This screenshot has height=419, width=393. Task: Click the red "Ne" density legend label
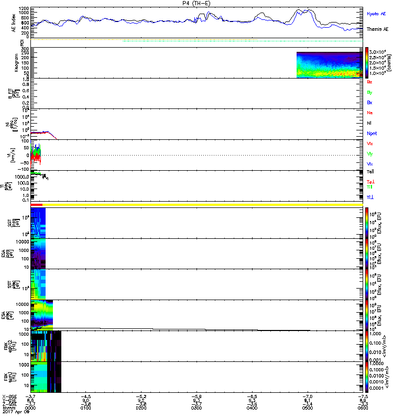[370, 113]
